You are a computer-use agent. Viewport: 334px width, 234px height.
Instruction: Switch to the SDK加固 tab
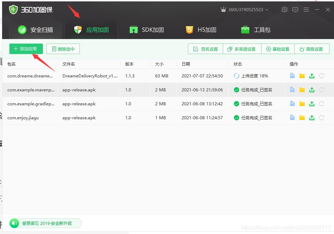pyautogui.click(x=147, y=30)
